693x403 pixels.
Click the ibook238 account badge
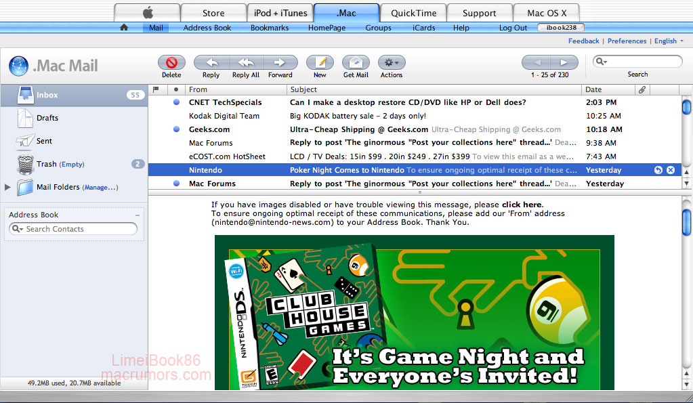[x=561, y=27]
